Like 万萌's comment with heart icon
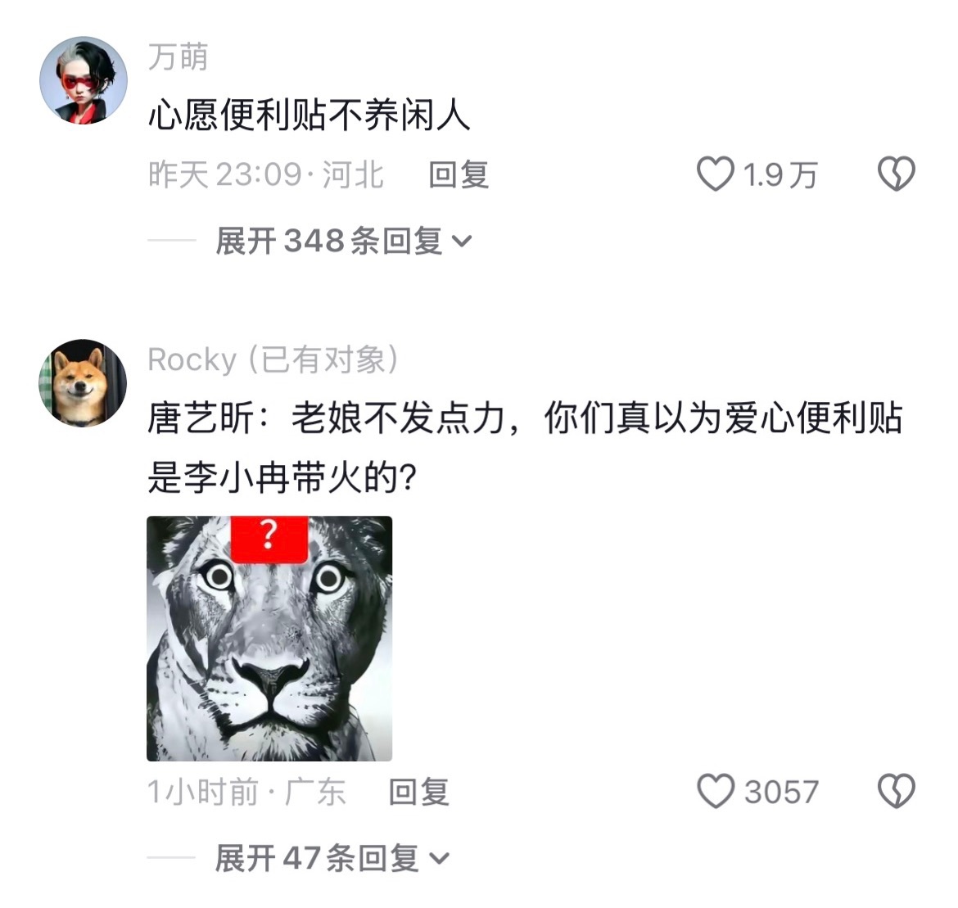 click(716, 174)
